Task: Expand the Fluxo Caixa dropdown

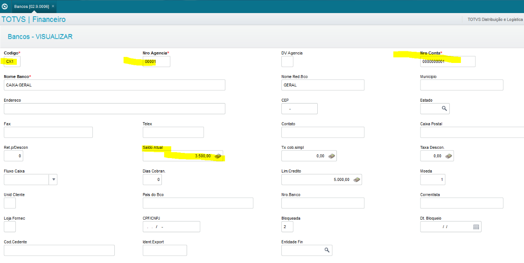Action: pyautogui.click(x=53, y=180)
